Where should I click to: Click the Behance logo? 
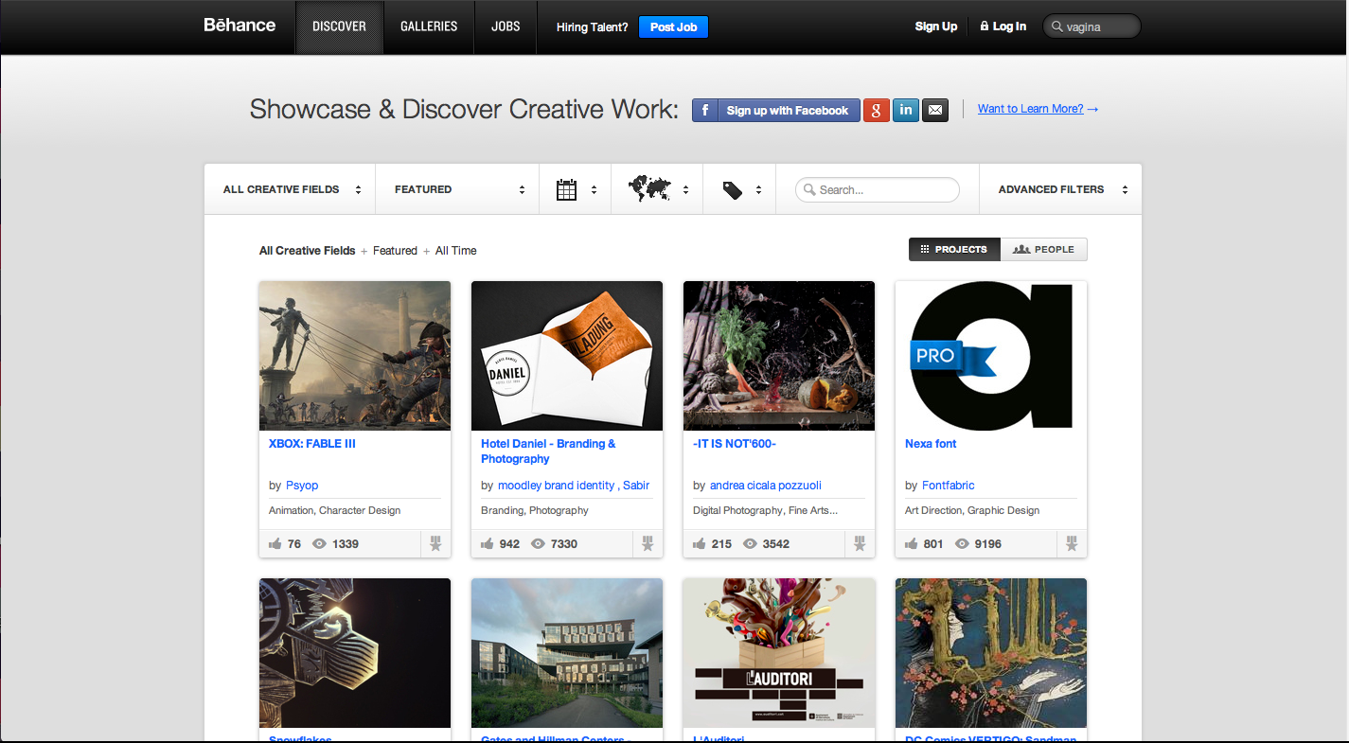coord(239,26)
